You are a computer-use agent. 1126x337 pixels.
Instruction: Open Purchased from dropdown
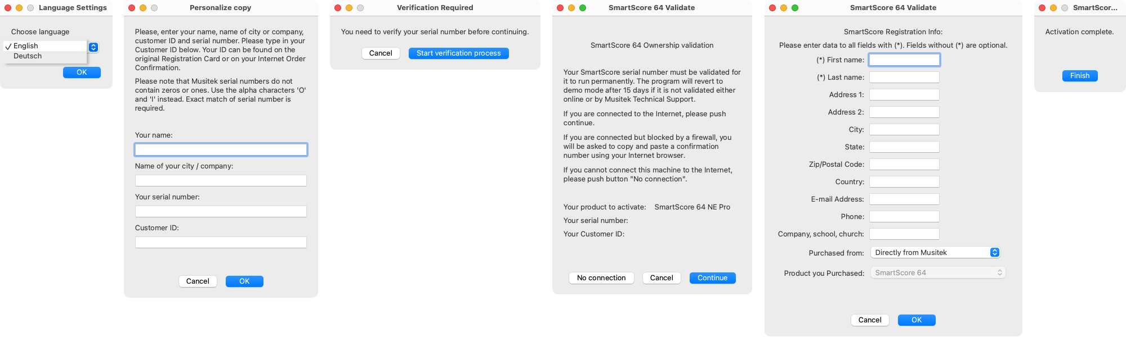click(x=935, y=253)
